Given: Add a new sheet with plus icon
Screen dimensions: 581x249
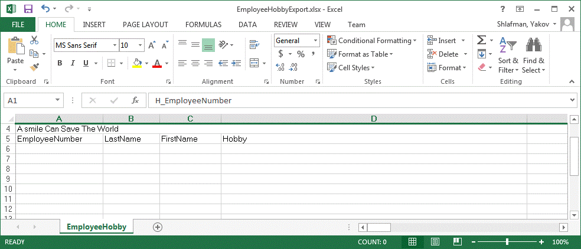Looking at the screenshot, I should (157, 227).
